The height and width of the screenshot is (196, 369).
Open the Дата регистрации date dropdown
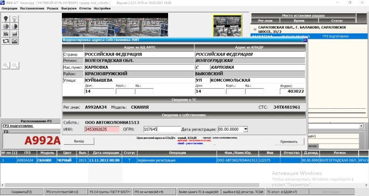tap(246, 129)
